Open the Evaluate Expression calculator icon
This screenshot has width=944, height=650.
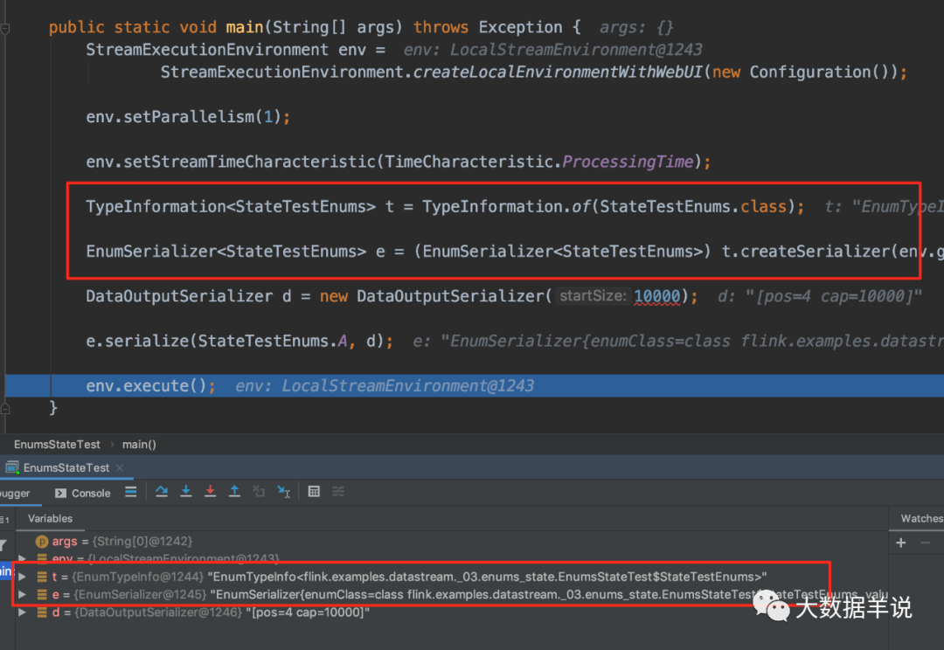[x=314, y=492]
